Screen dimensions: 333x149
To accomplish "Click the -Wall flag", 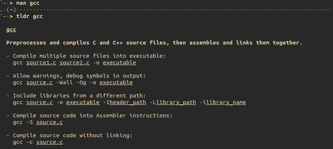I will click(65, 82).
